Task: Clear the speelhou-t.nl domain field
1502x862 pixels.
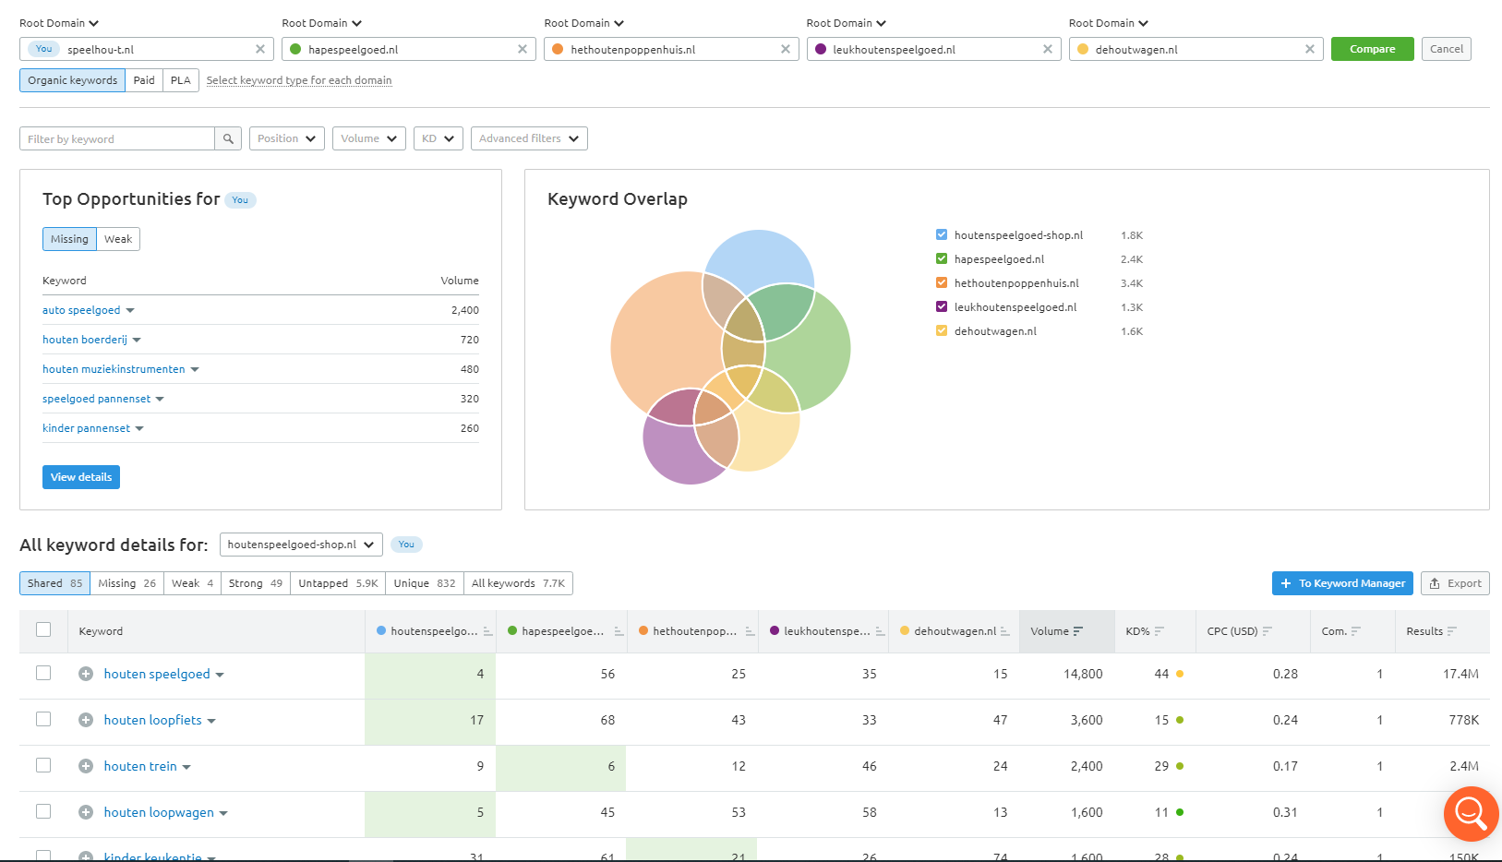Action: (260, 49)
